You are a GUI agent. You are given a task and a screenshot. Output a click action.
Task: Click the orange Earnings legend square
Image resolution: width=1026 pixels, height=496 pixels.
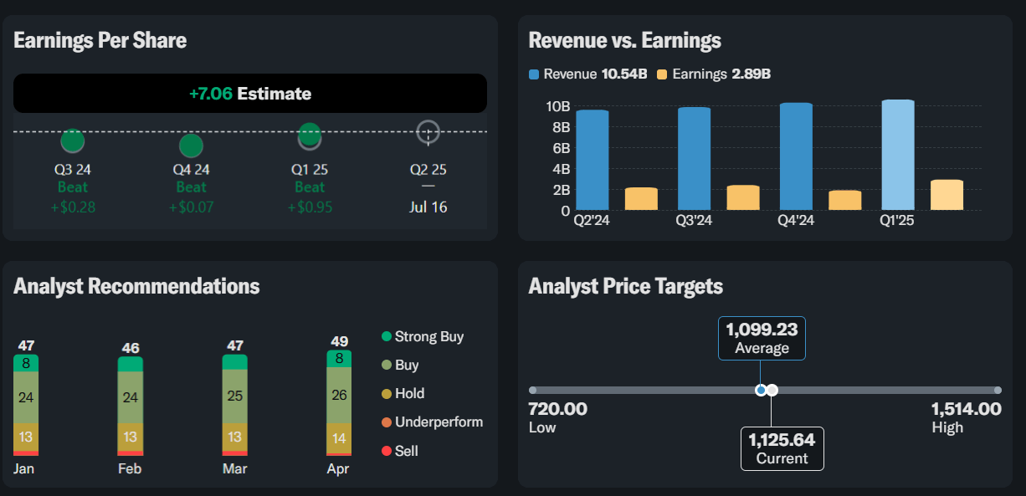tap(663, 74)
